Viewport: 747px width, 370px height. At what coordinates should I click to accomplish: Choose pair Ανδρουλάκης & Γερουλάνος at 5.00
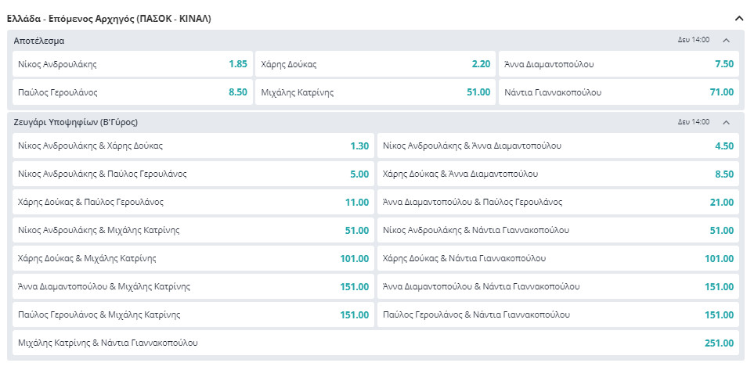(193, 174)
